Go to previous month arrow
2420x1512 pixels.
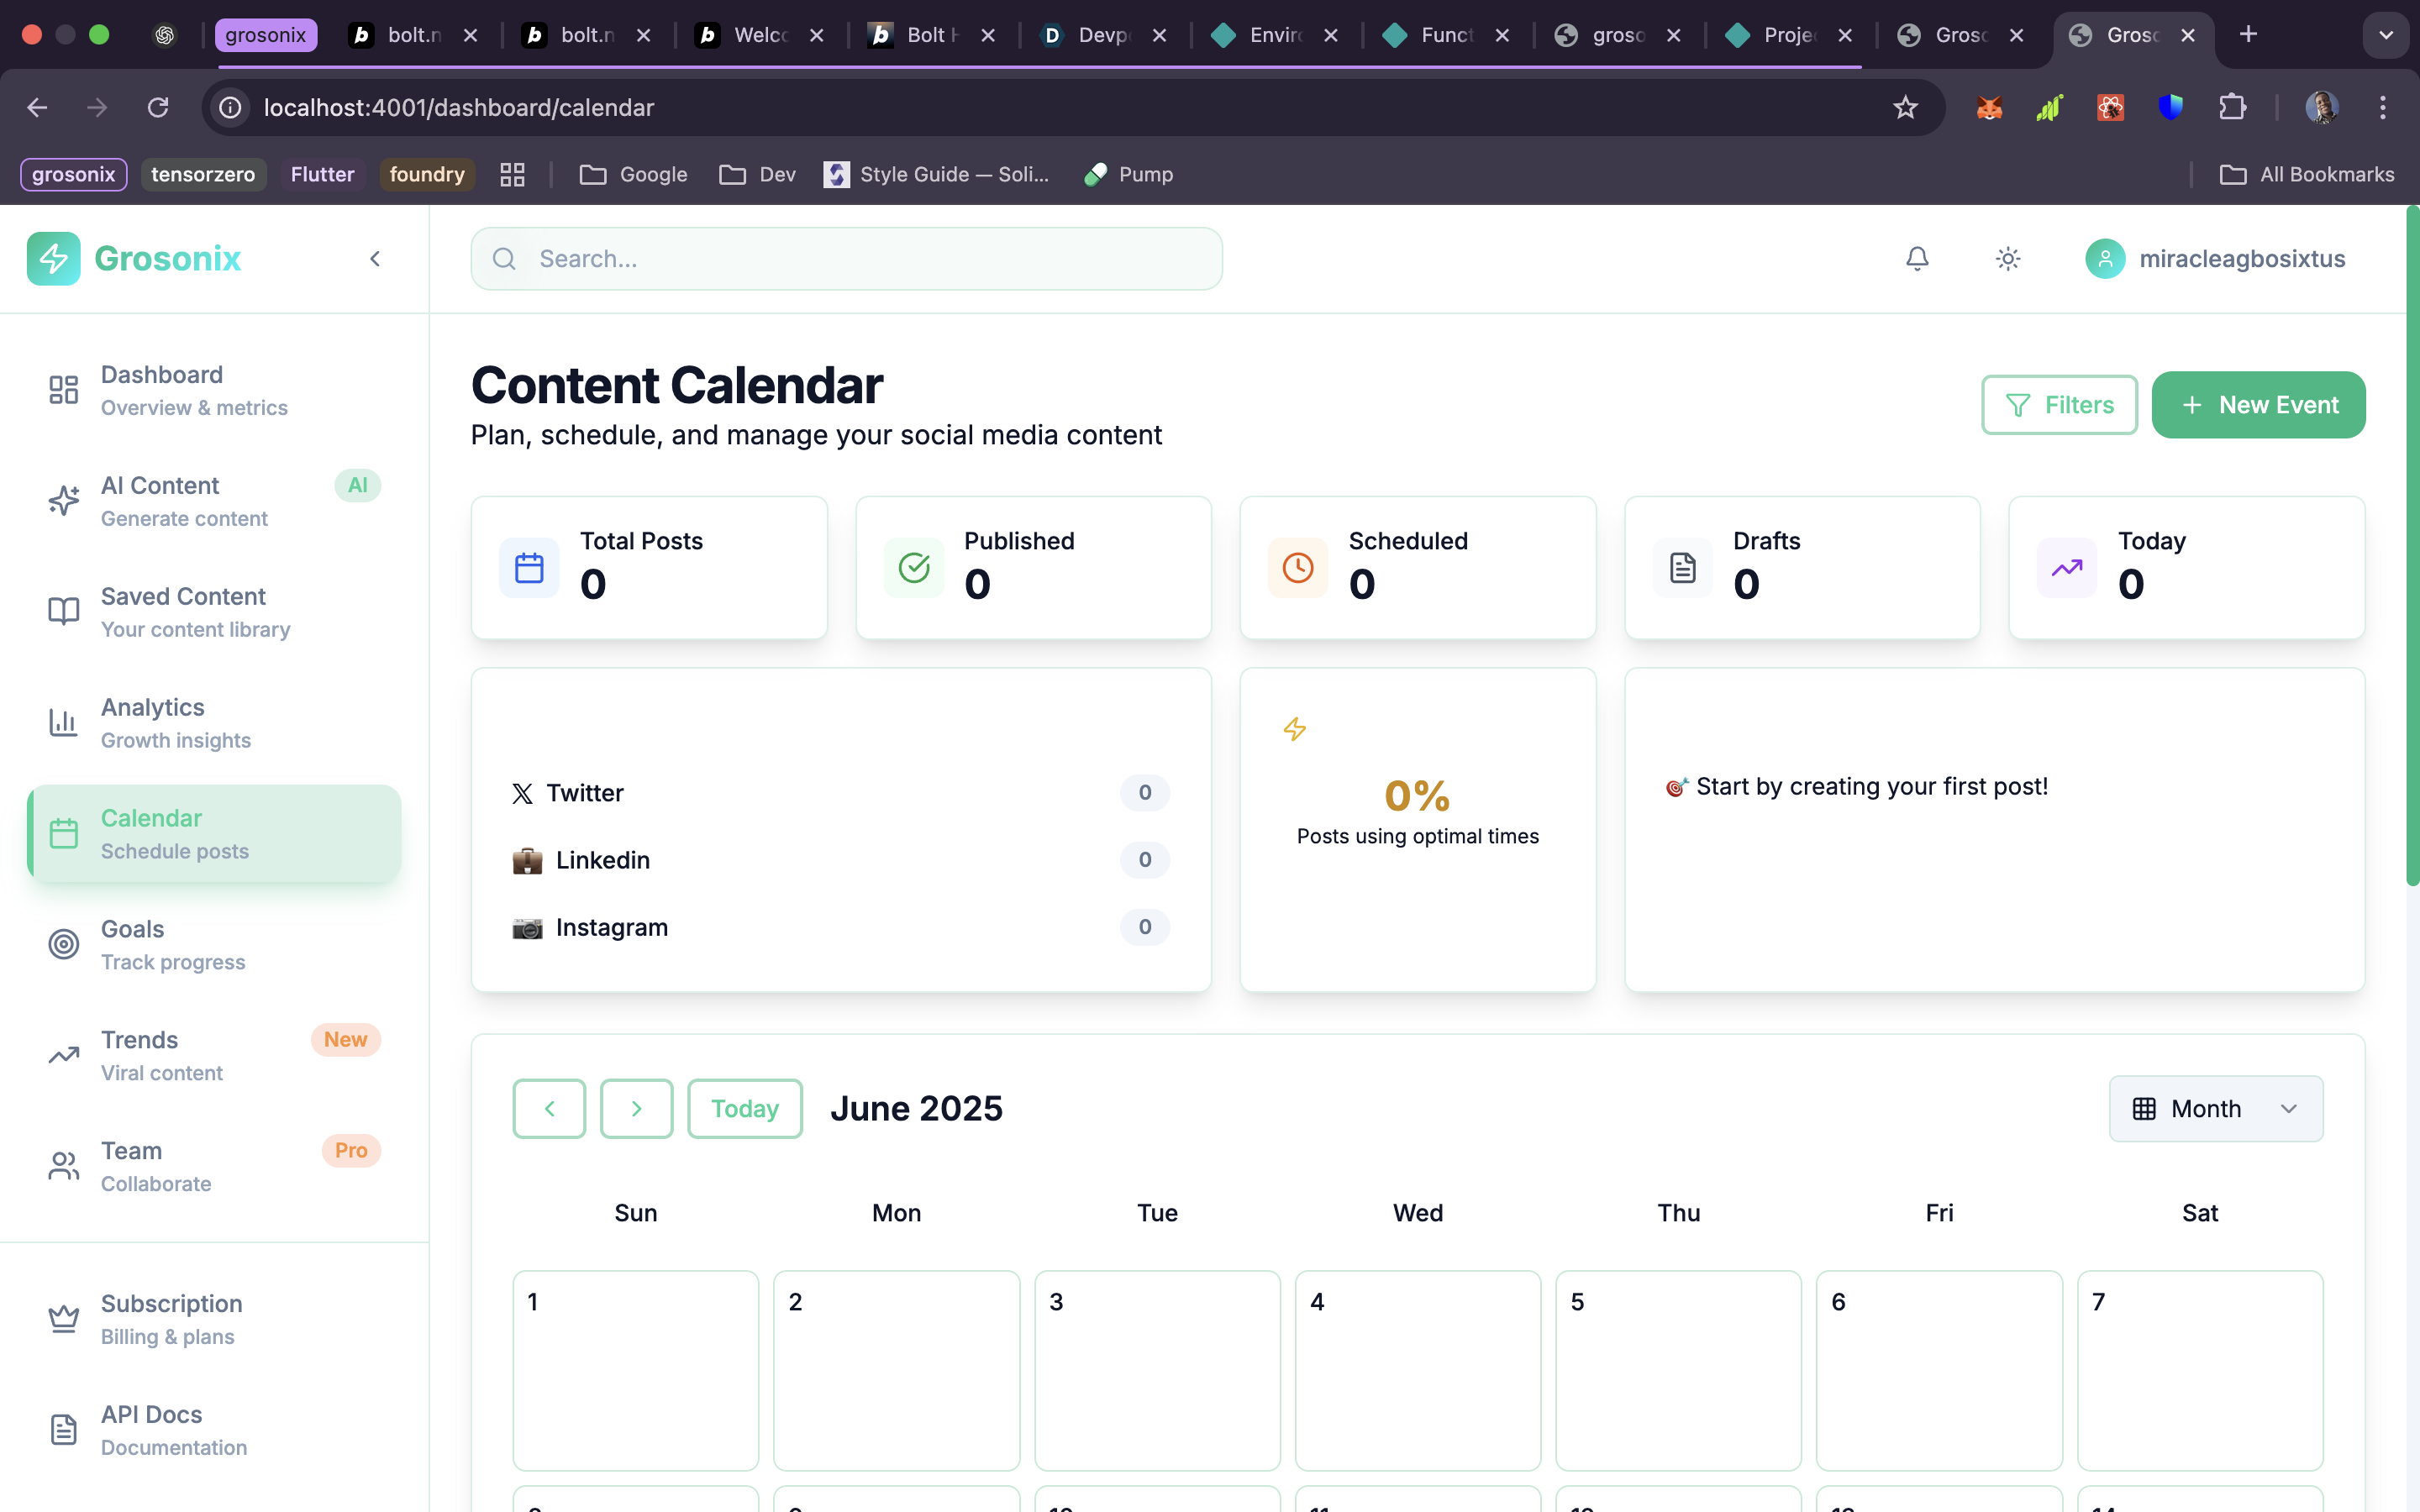[x=549, y=1108]
